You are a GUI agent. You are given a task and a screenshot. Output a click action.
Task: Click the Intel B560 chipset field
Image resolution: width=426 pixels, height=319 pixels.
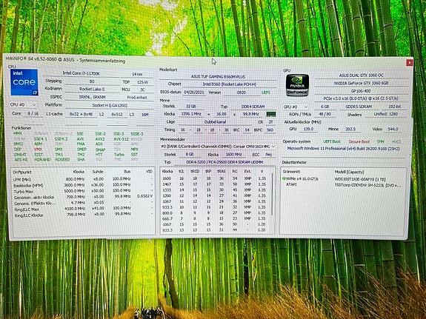[230, 84]
